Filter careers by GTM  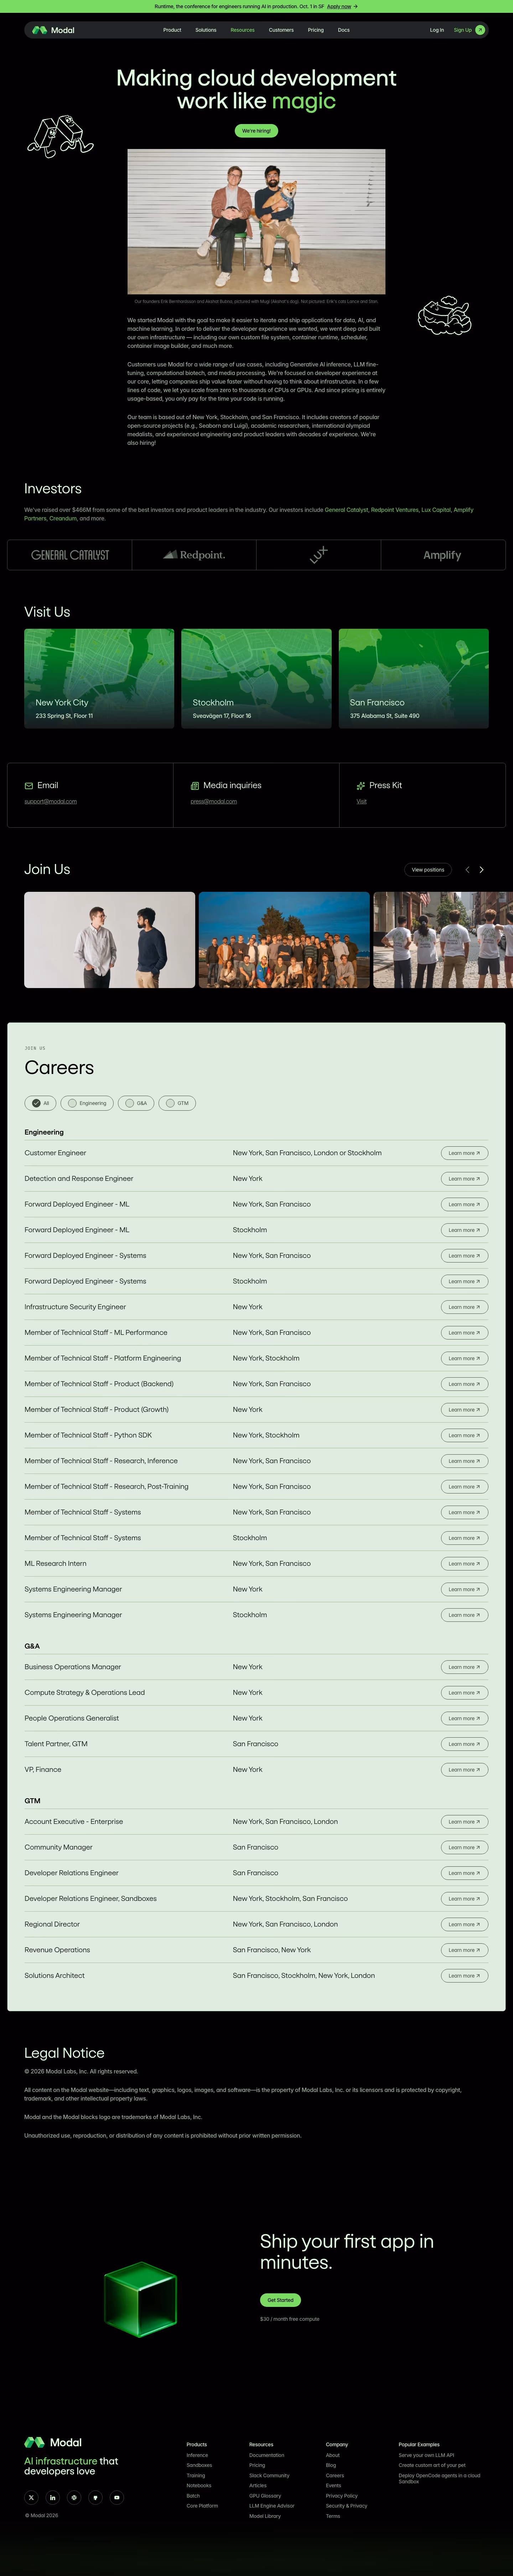coord(177,1103)
